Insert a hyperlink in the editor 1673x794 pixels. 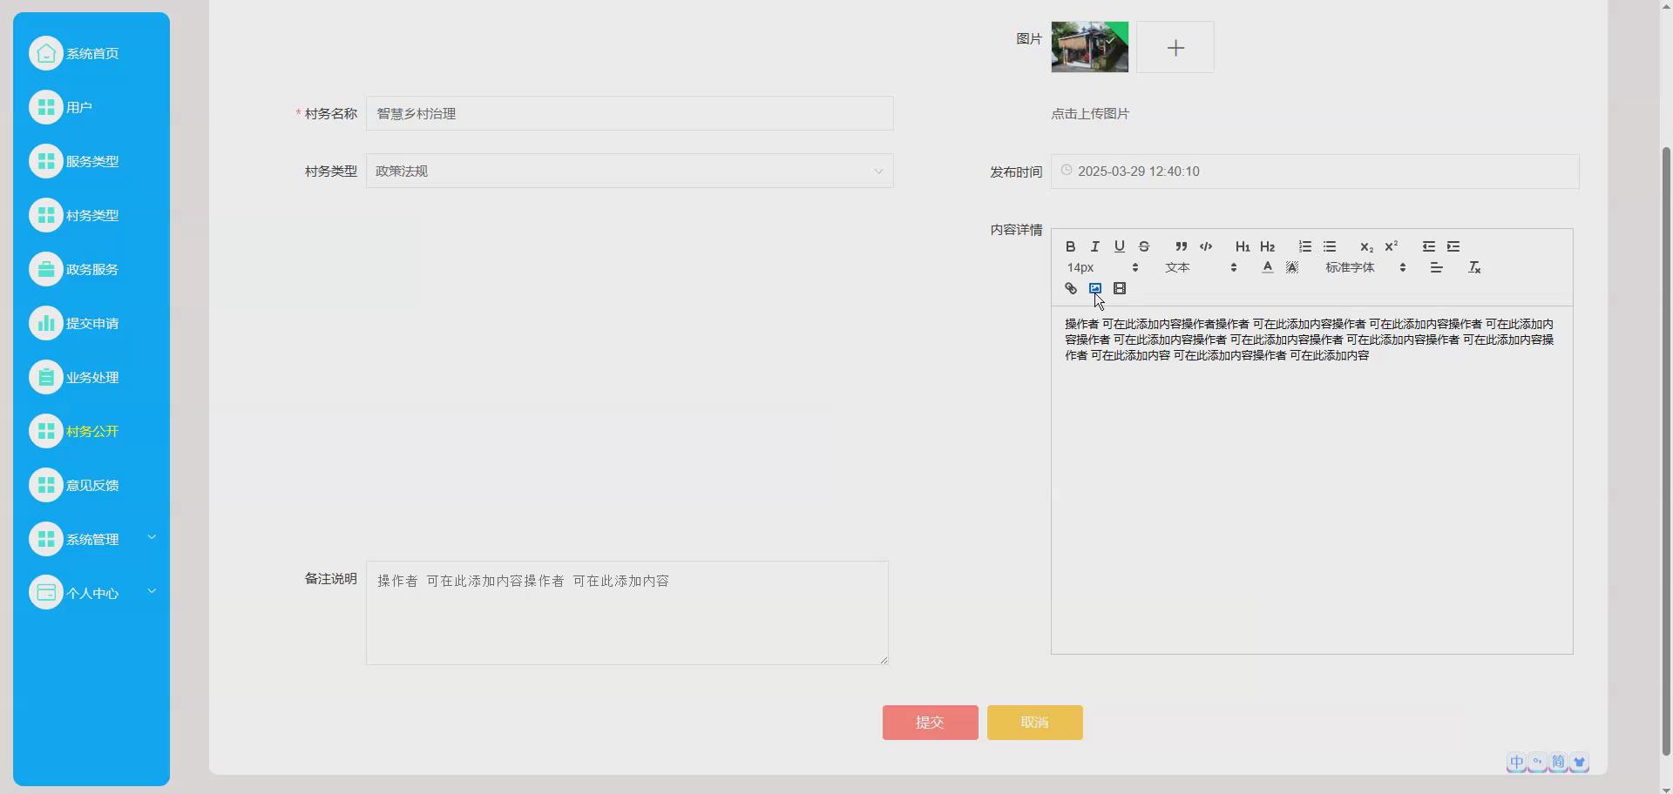(x=1071, y=288)
